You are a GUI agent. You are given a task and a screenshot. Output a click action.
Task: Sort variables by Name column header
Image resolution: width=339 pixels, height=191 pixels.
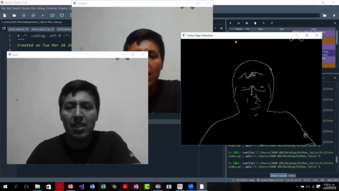[x=239, y=29]
